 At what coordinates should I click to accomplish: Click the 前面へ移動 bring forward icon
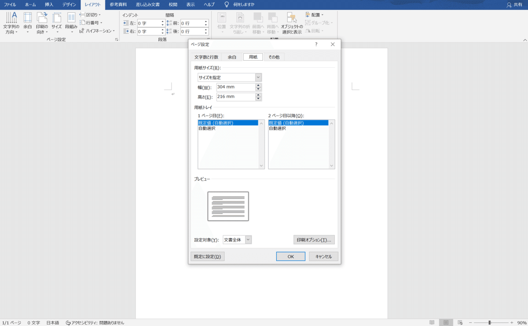pyautogui.click(x=259, y=23)
